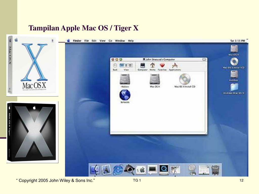Click the white Mac OS X box image
The image size is (259, 194).
[x=32, y=65]
